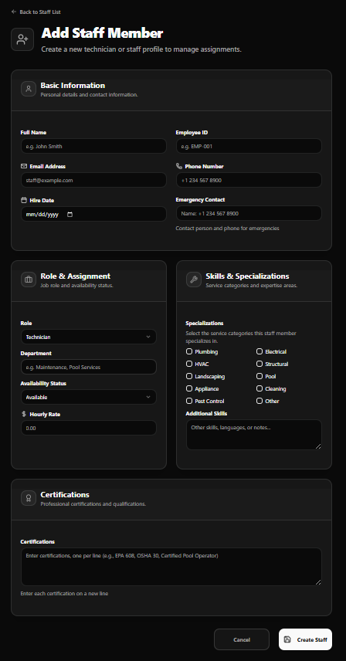The height and width of the screenshot is (661, 346).
Task: Check the Electrical specialization
Action: [x=259, y=351]
